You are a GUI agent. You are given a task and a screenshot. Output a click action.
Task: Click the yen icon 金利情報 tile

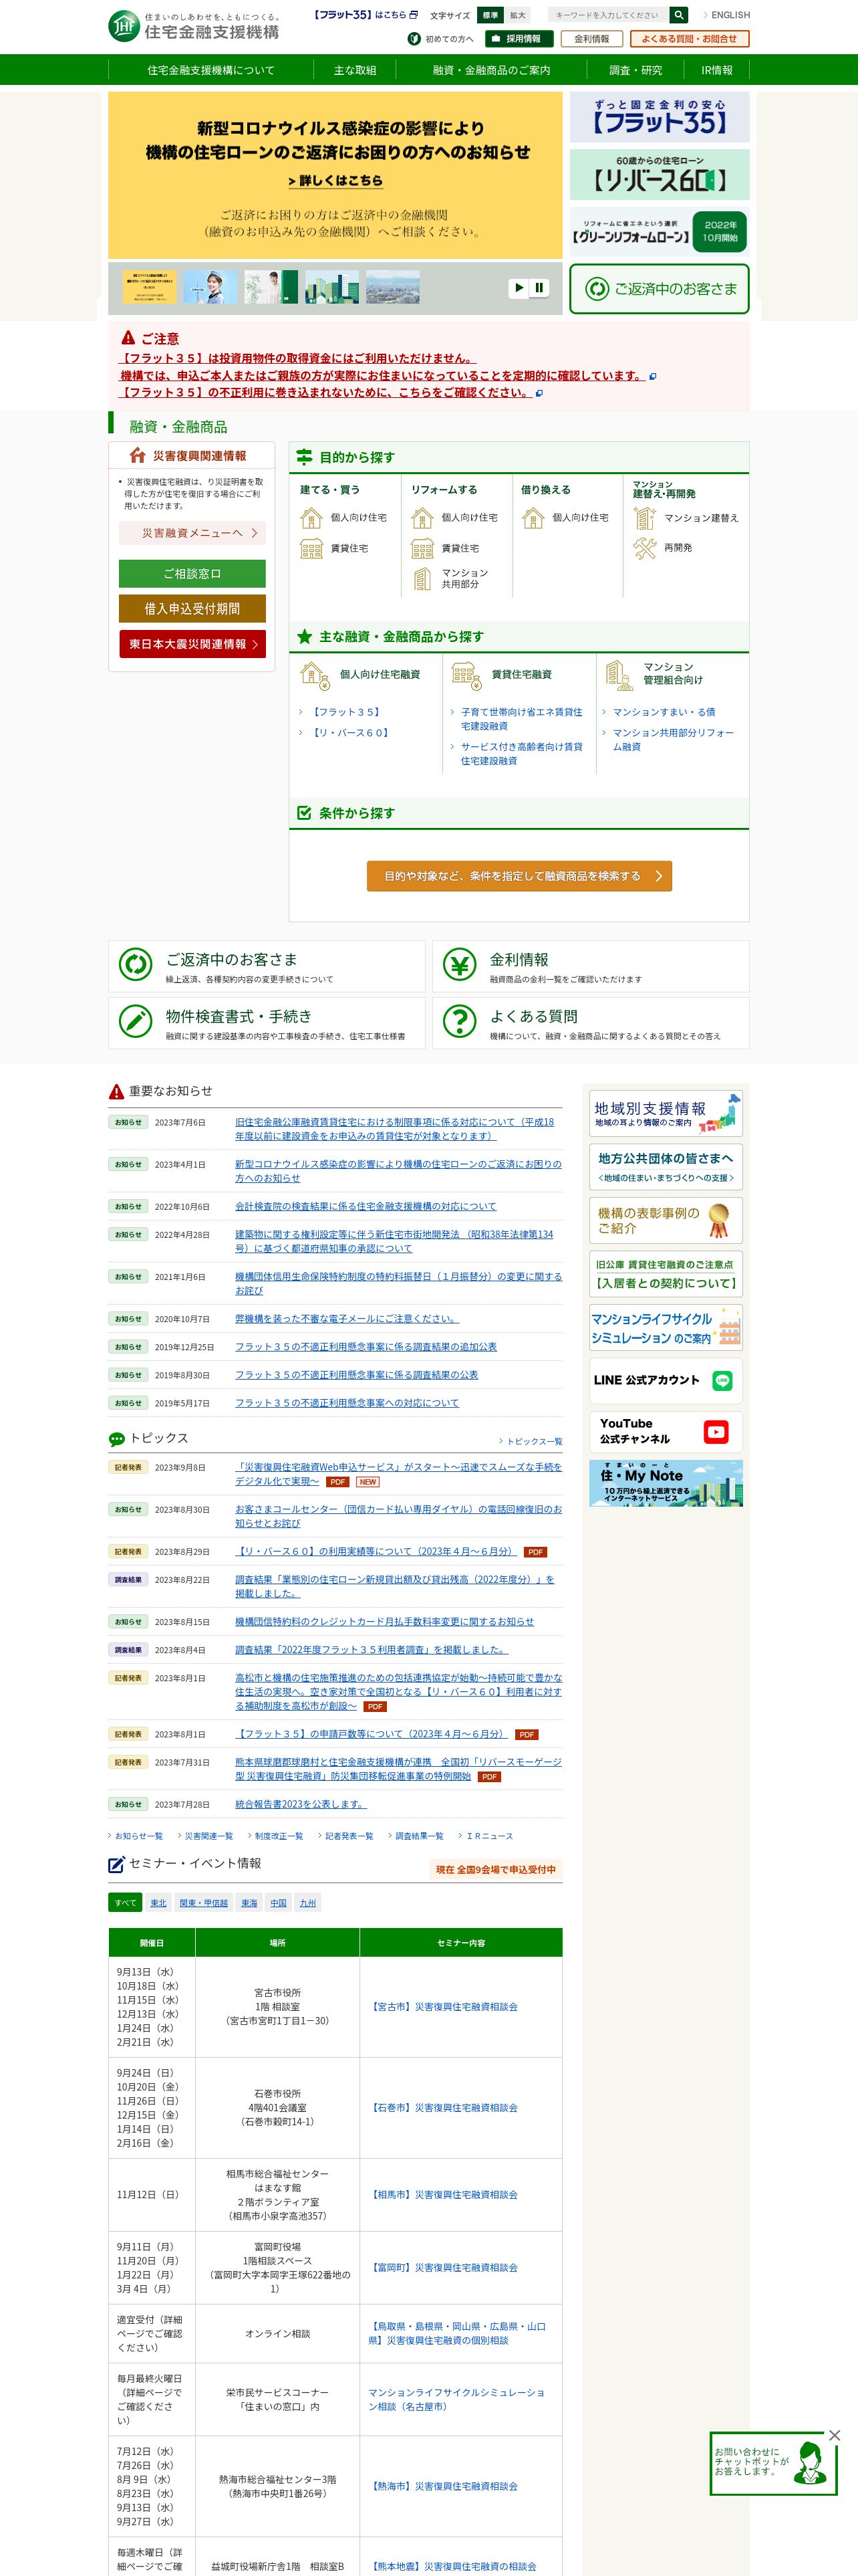pyautogui.click(x=460, y=965)
